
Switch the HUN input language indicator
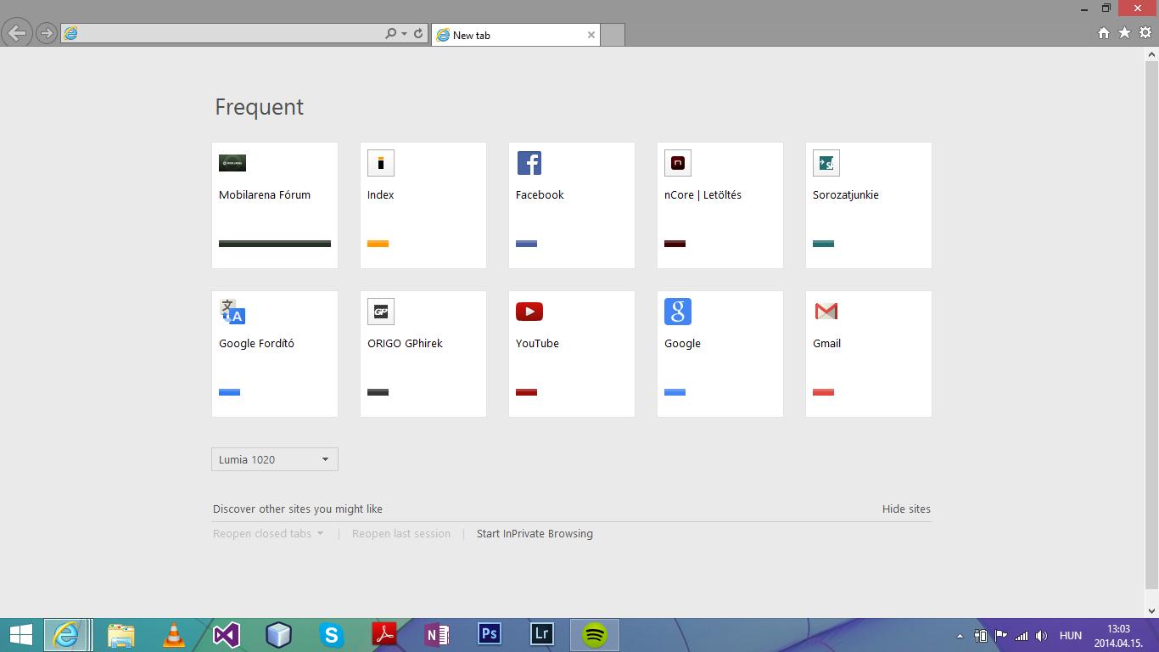1071,636
